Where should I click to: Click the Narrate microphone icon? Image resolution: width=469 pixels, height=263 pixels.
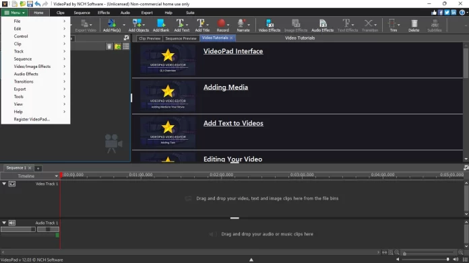tap(243, 26)
